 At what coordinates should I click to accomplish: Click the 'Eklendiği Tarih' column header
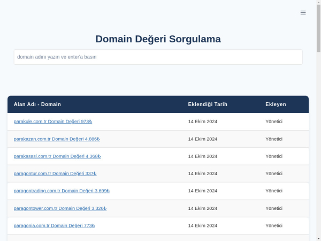[x=208, y=104]
